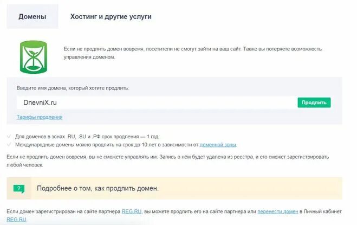This screenshot has height=225, width=357.
Task: Follow the доменной зоны link
Action: pyautogui.click(x=218, y=145)
